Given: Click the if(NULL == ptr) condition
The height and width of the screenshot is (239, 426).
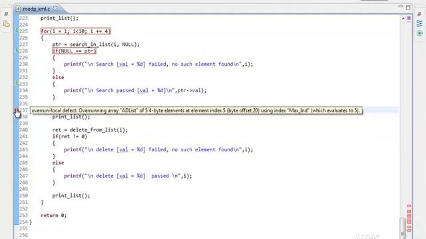Looking at the screenshot, I should (74, 50).
